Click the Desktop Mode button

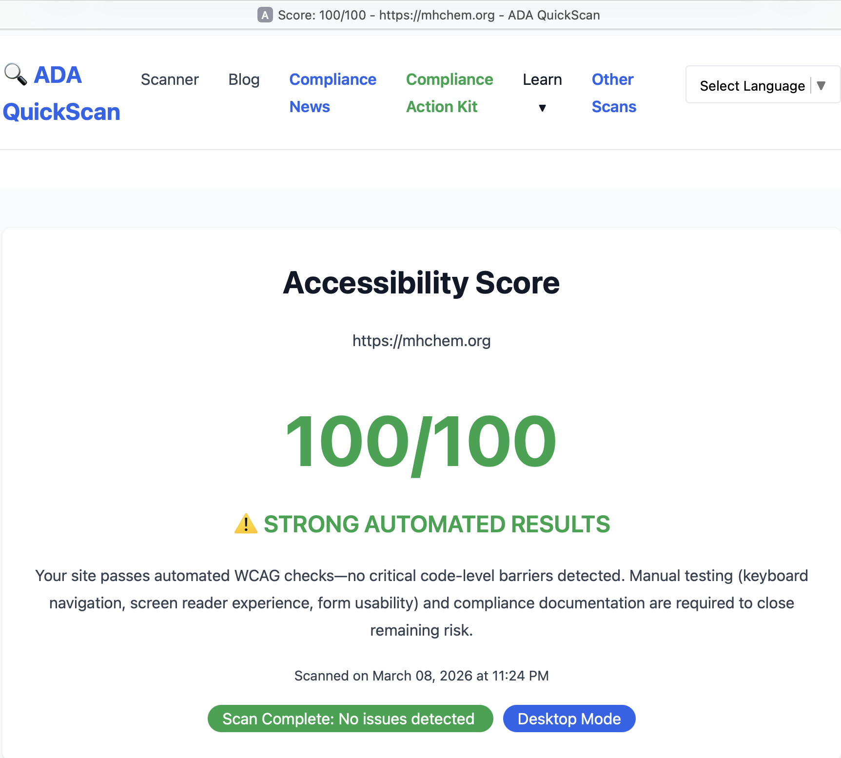(569, 719)
